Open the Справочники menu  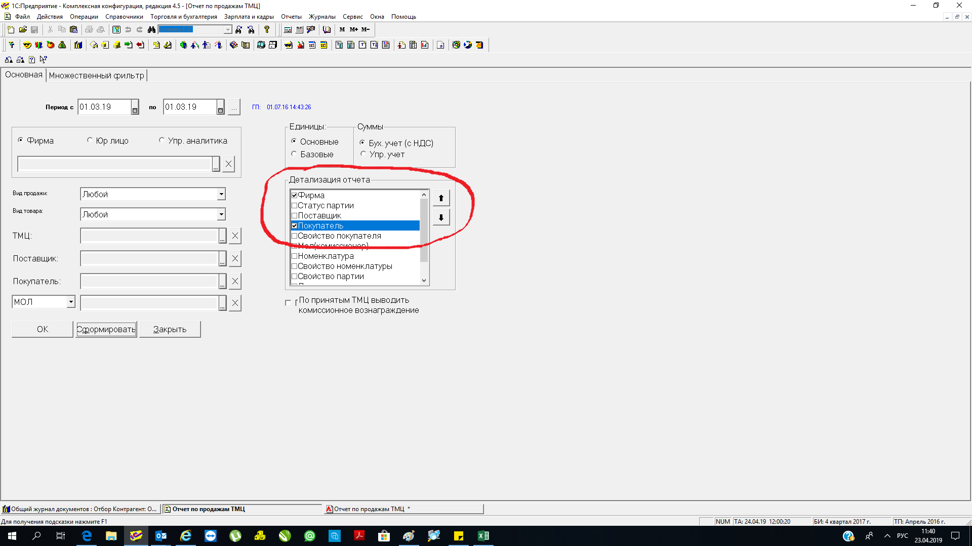point(124,17)
